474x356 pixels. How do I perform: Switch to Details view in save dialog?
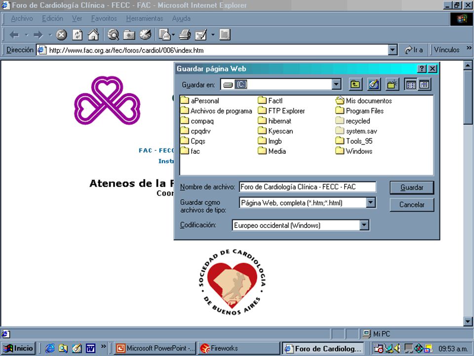point(424,85)
